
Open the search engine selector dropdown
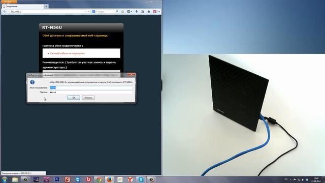94,12
